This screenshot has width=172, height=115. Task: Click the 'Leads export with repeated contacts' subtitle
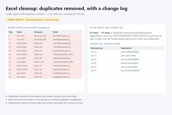(45, 14)
